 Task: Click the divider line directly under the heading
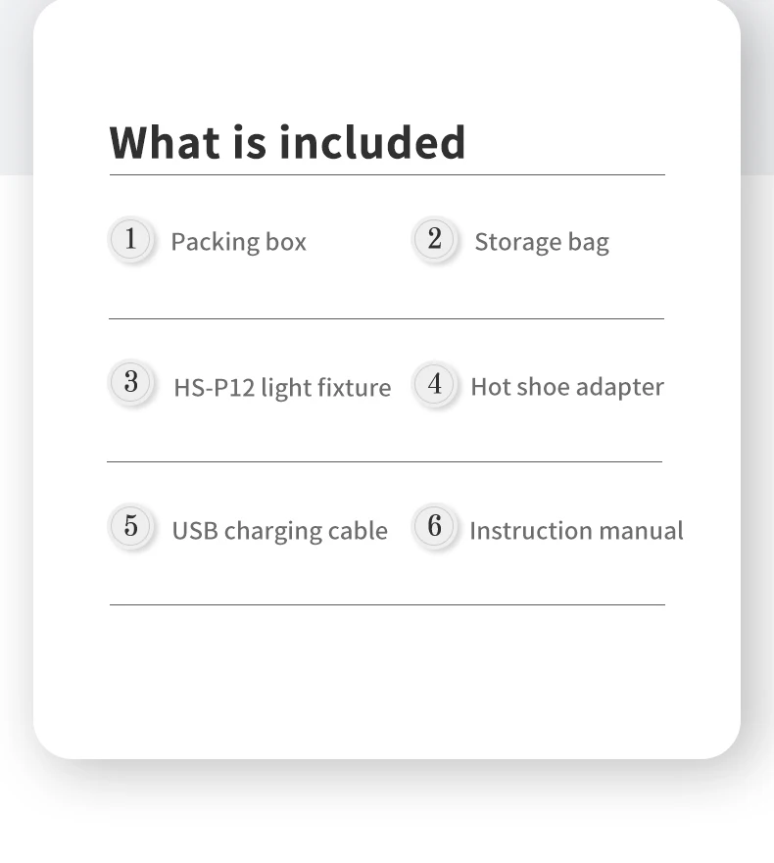click(x=387, y=175)
